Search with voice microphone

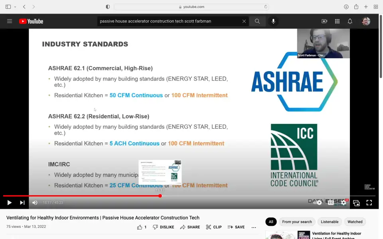[x=273, y=22]
